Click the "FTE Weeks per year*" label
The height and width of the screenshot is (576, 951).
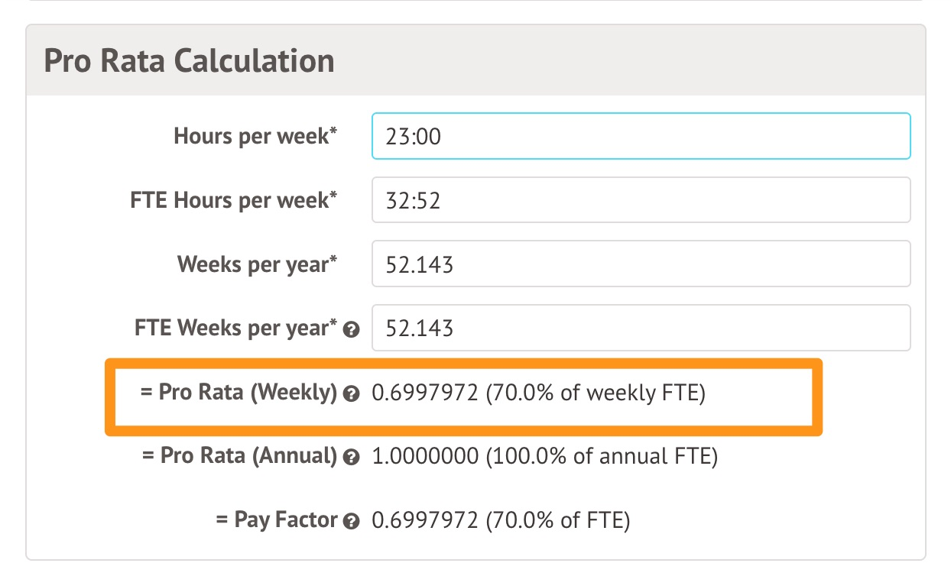point(235,328)
